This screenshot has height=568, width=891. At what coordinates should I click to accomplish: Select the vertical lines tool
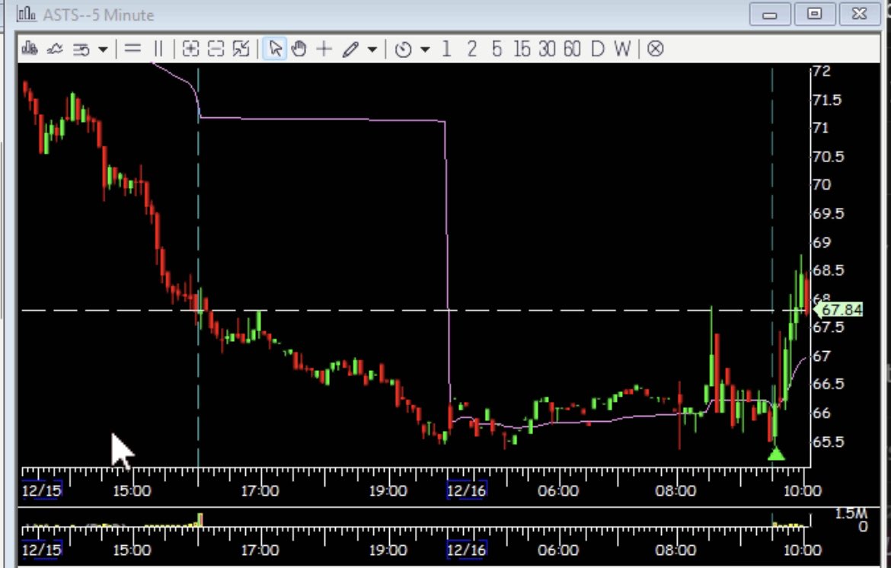(x=158, y=49)
